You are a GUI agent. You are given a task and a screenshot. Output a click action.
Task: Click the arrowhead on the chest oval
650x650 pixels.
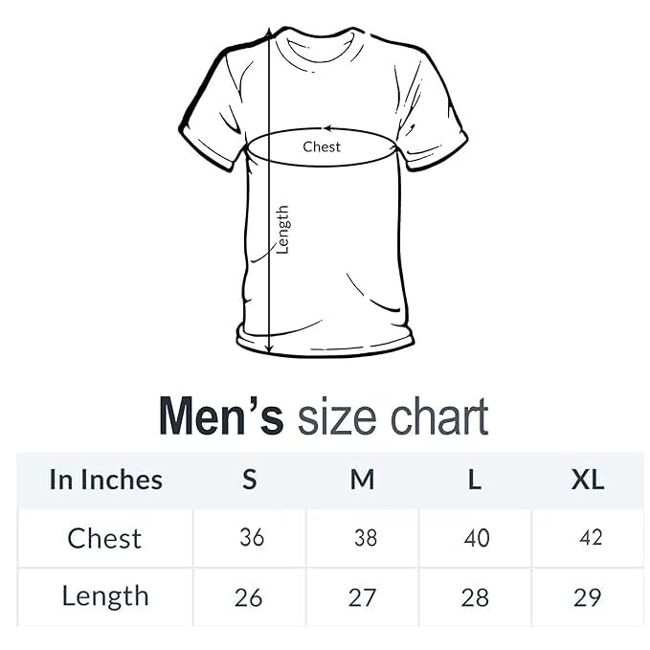328,128
